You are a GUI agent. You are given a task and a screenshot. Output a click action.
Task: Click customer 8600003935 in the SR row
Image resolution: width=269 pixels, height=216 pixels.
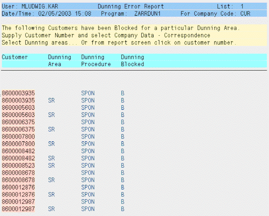[18, 100]
